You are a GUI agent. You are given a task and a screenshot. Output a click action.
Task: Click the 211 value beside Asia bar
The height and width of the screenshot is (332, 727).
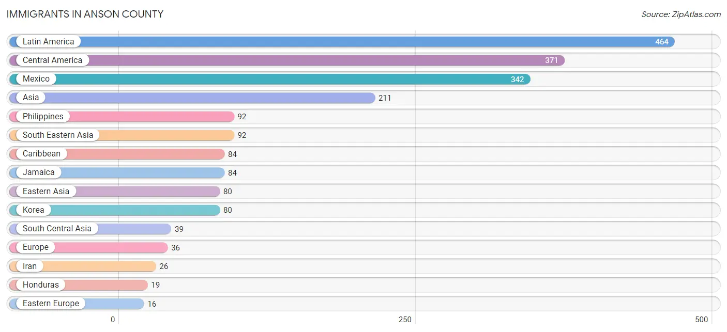(385, 98)
